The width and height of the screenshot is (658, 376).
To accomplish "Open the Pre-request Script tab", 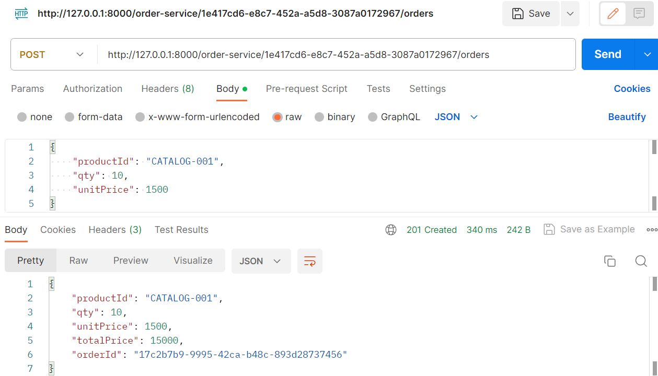I will pos(307,89).
